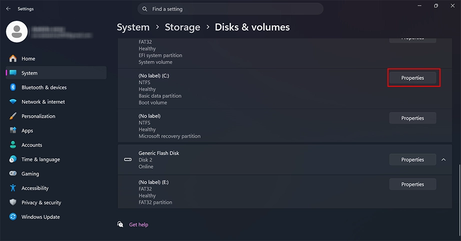Open Properties for Generic Flash Disk
The image size is (461, 241).
412,160
